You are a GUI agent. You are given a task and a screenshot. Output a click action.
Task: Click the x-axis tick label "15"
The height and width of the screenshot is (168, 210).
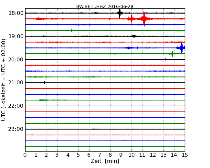click(185, 155)
